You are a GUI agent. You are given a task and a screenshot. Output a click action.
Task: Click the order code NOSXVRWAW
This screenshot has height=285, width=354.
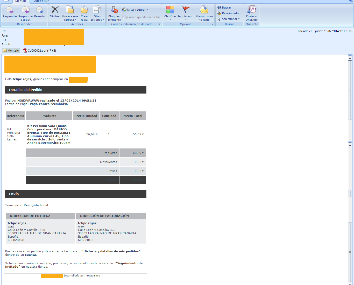point(28,101)
